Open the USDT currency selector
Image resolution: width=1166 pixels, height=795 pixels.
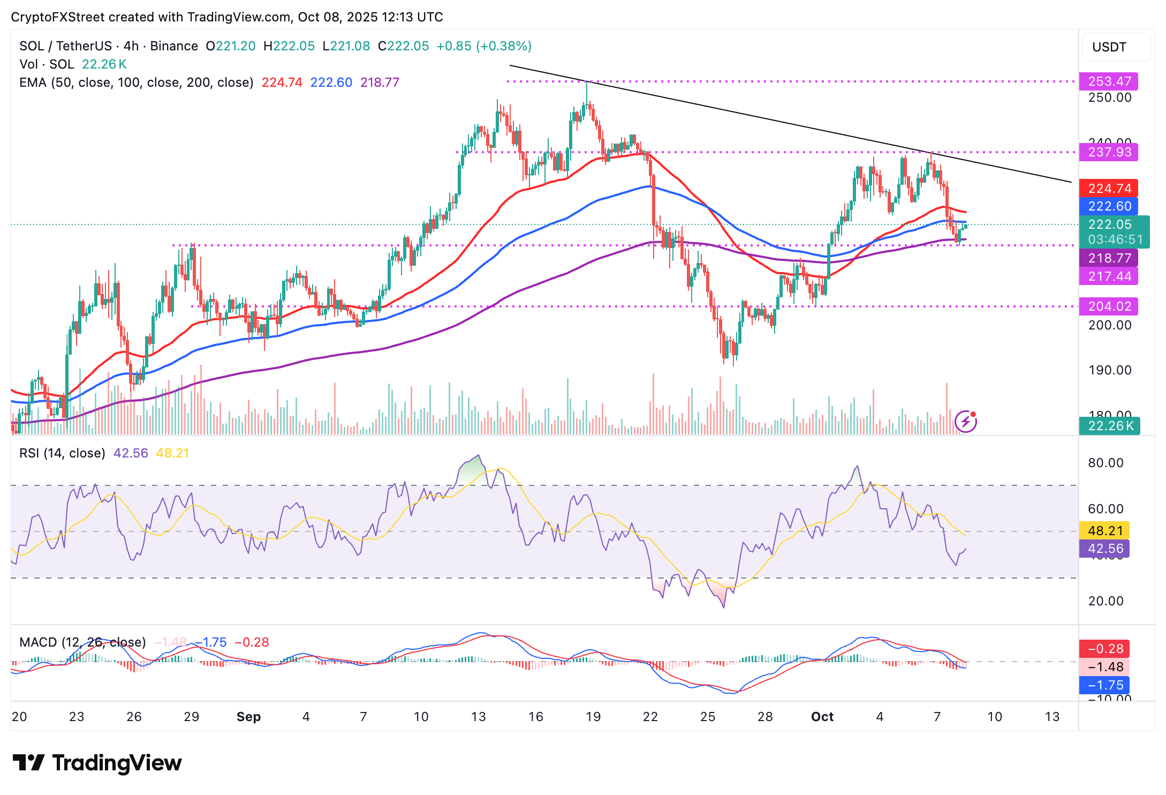tap(1116, 47)
